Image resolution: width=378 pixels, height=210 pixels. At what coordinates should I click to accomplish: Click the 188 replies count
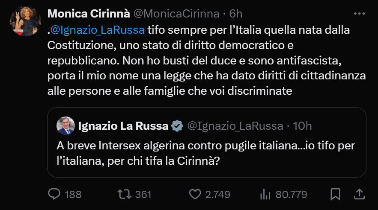click(73, 195)
